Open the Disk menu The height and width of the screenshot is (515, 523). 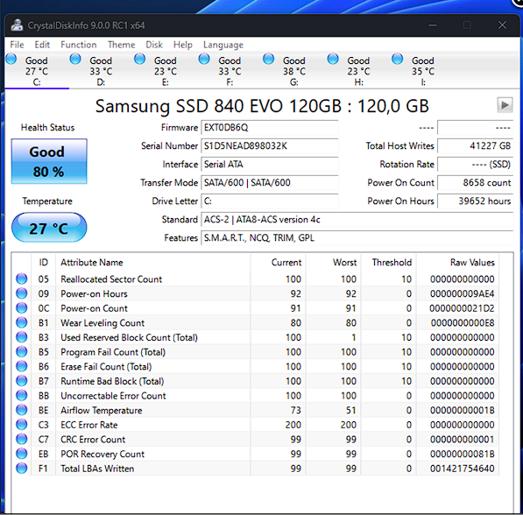[x=154, y=45]
